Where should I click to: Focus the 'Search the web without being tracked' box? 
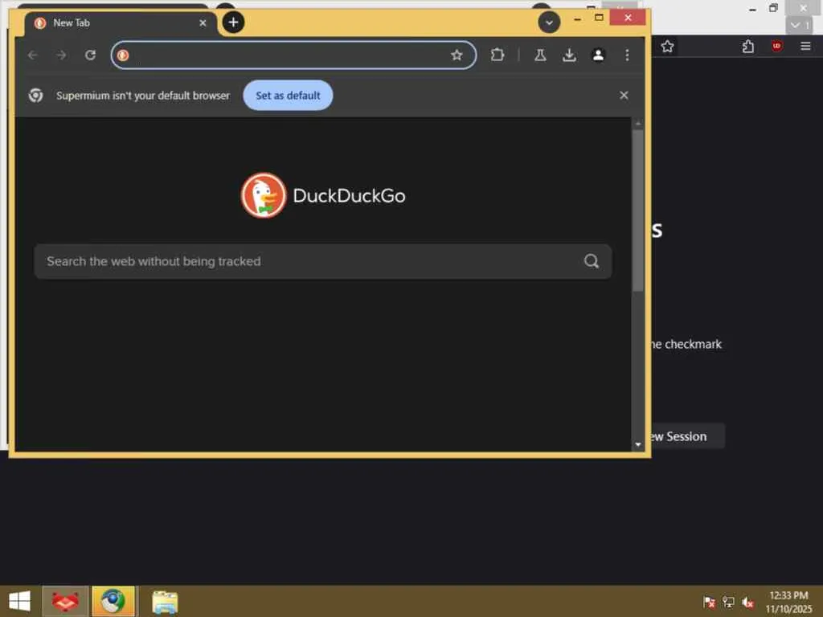[x=323, y=261]
